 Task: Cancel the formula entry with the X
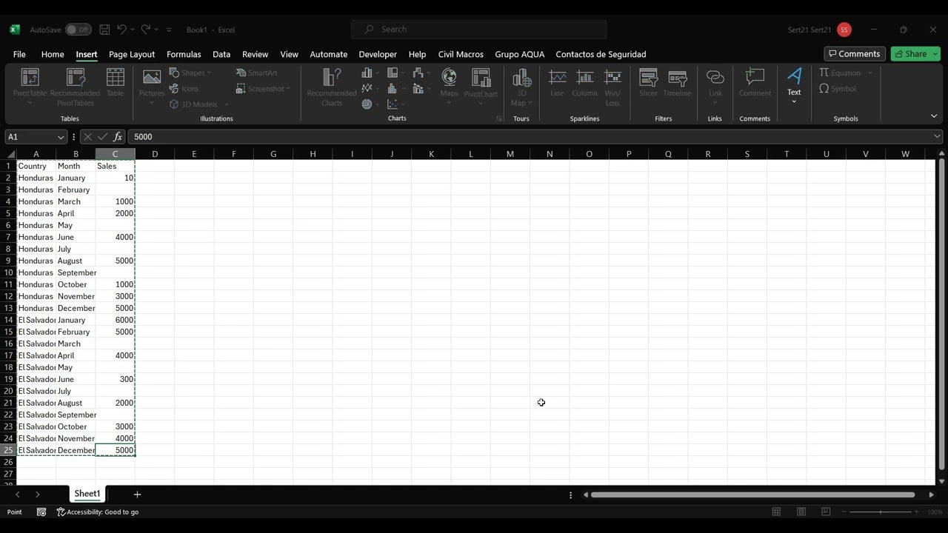87,137
